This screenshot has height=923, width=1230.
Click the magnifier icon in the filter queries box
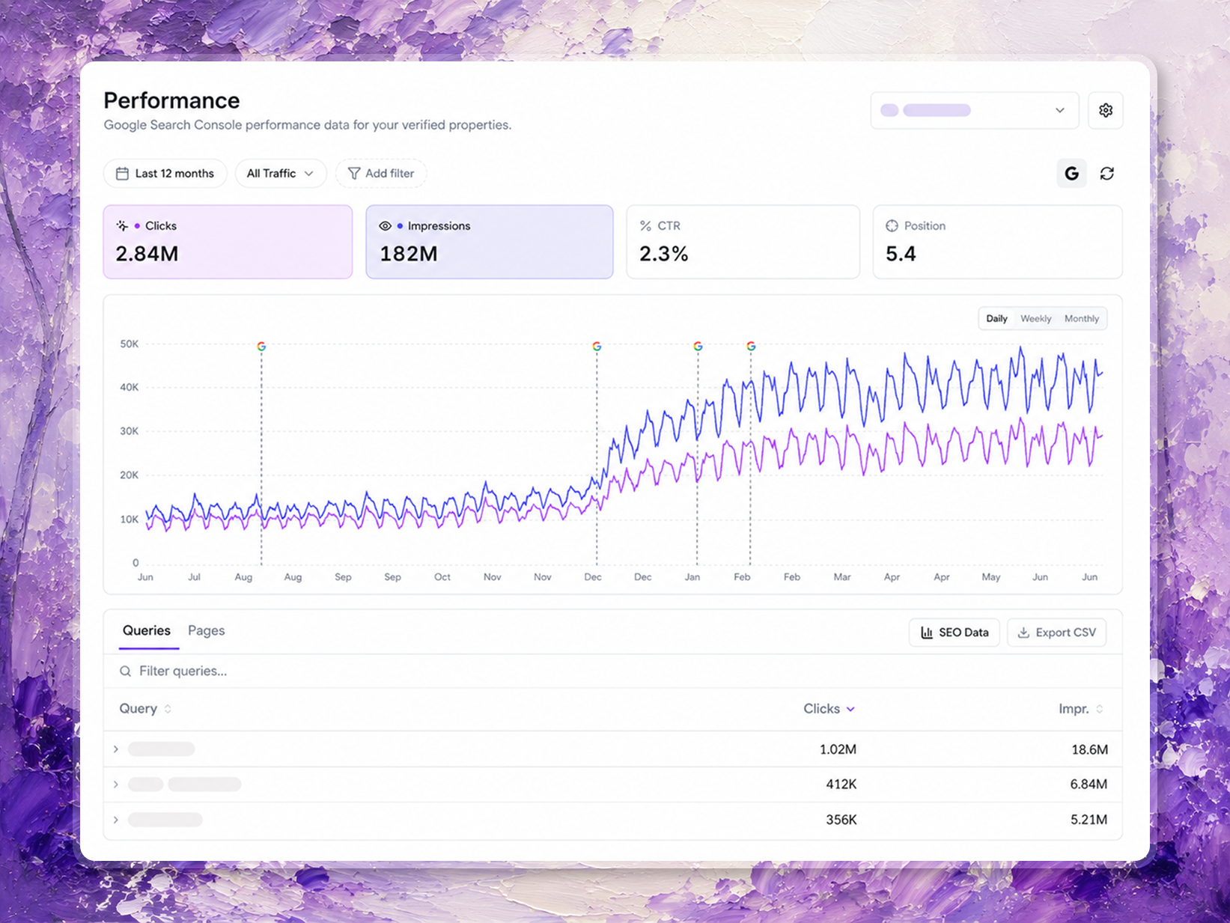126,671
